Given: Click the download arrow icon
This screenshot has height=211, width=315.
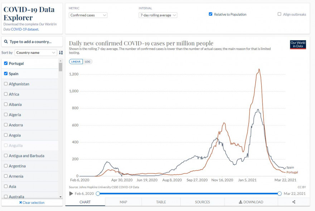Looking at the screenshot, I should click(241, 202).
